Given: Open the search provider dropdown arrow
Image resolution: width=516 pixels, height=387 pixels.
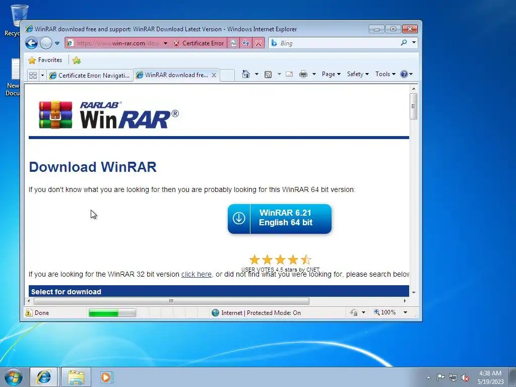Looking at the screenshot, I should click(414, 42).
